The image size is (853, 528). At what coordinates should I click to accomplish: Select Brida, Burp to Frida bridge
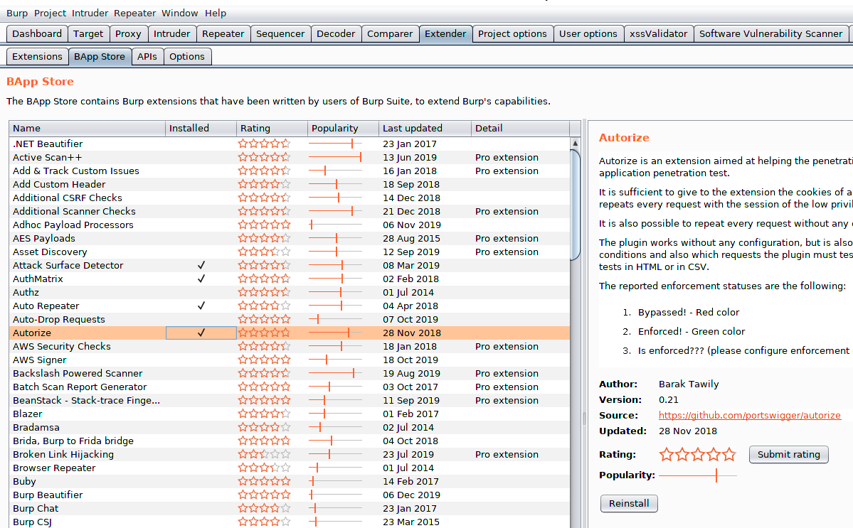click(290, 441)
